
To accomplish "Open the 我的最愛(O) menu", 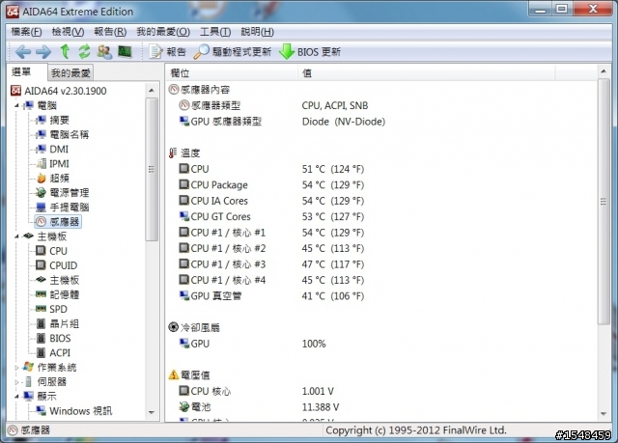I will (163, 32).
